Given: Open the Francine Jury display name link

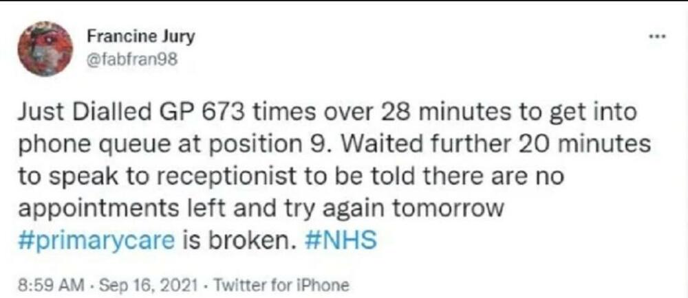Looking at the screenshot, I should click(141, 37).
